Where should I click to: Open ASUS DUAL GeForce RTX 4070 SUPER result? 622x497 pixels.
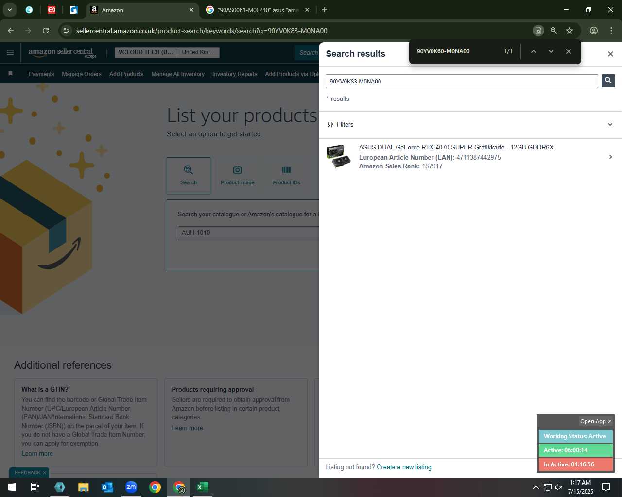click(x=456, y=147)
